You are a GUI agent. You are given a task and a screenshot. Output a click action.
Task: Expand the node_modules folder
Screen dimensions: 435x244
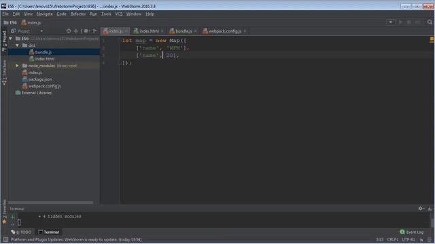tap(17, 66)
